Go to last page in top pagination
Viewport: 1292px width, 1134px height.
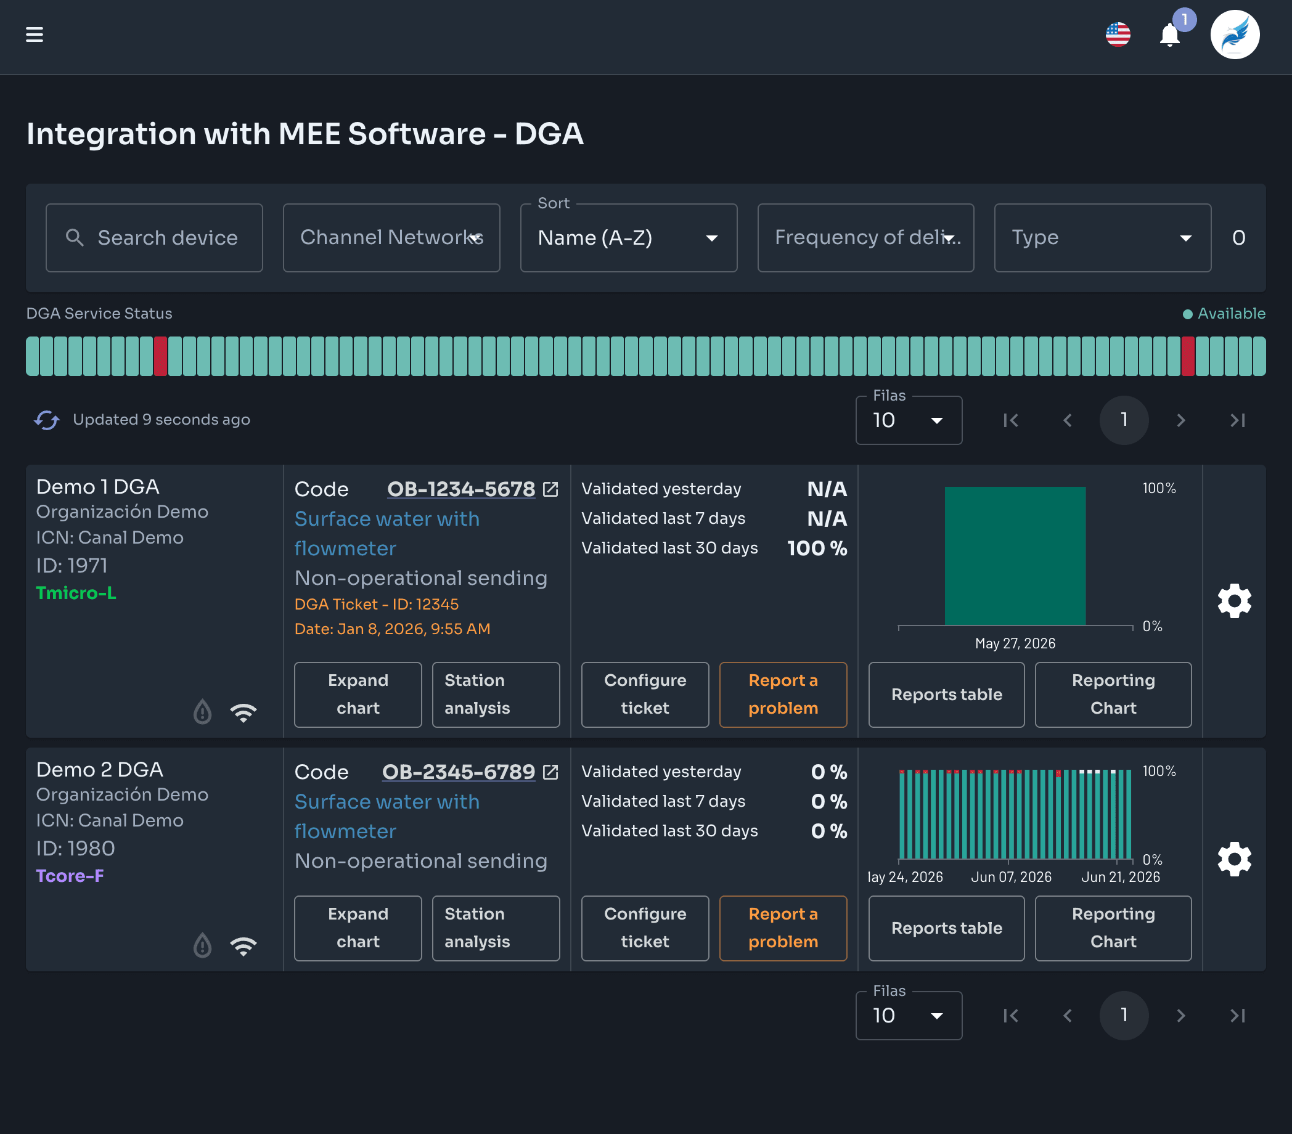1238,420
